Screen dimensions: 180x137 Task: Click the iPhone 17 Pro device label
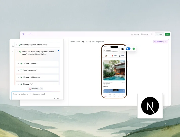pos(75,42)
